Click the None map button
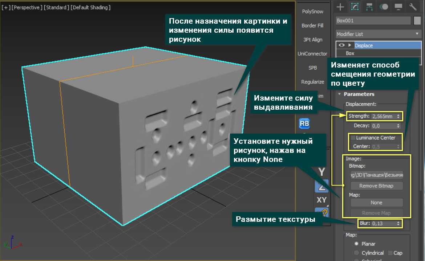 (376, 203)
